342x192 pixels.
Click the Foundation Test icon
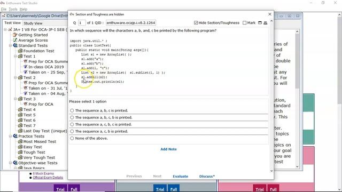20,51
